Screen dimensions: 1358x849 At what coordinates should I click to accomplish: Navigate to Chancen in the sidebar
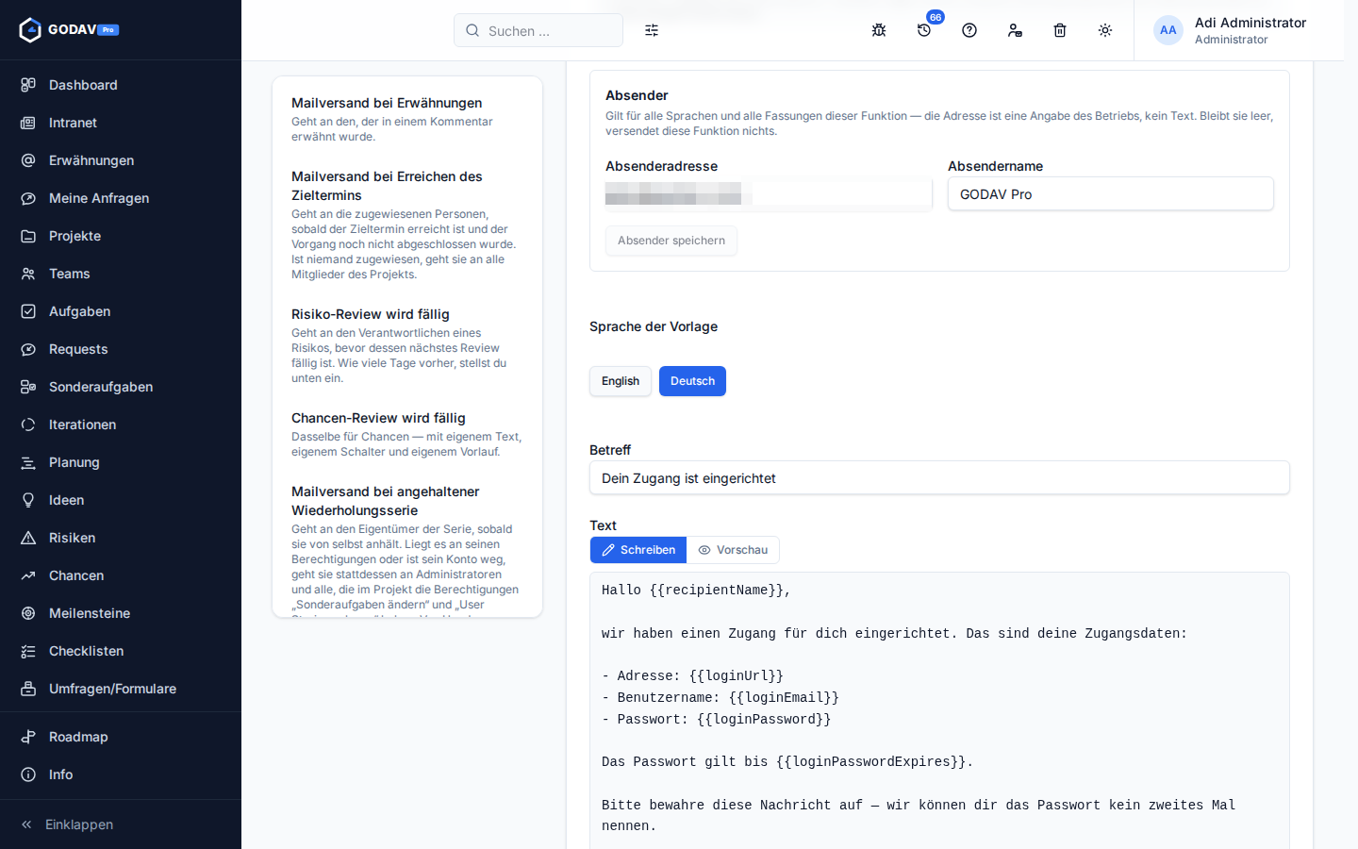click(x=121, y=575)
